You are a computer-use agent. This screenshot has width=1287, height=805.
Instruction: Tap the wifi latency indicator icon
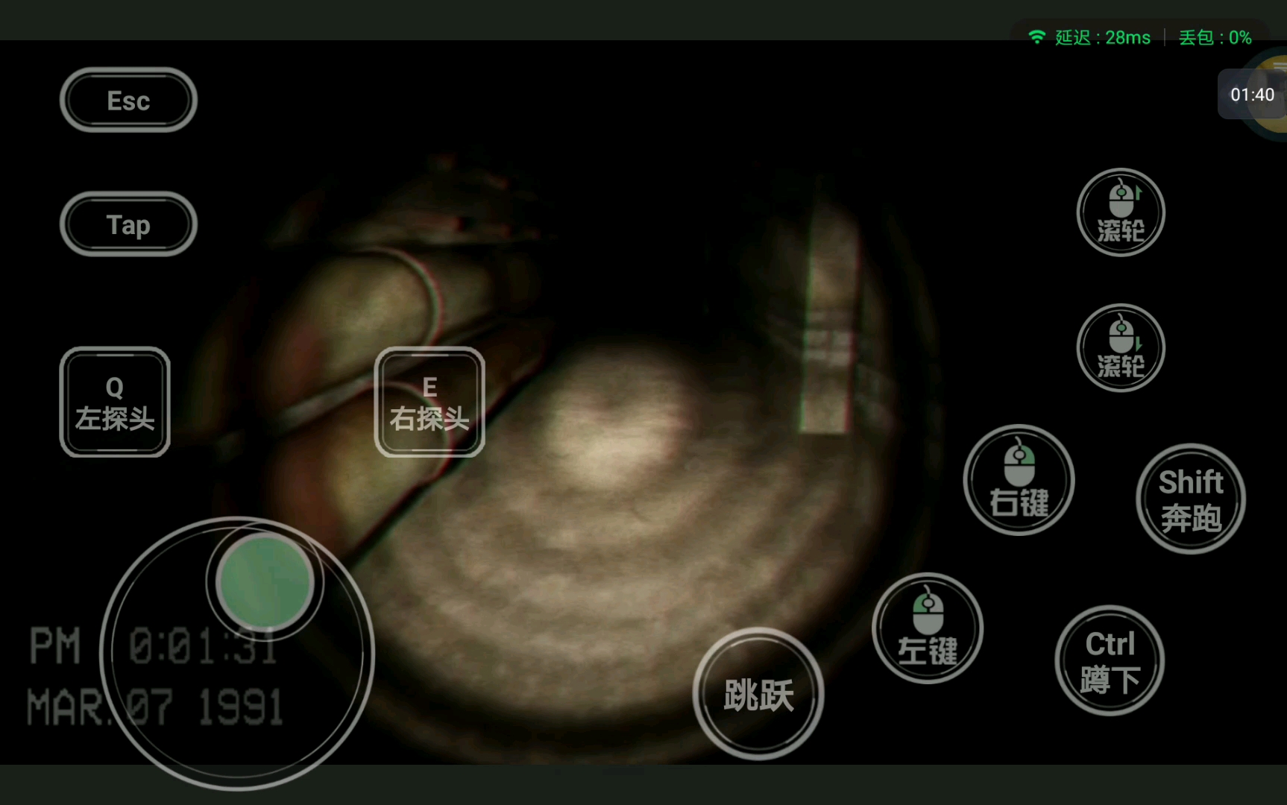[x=1036, y=37]
